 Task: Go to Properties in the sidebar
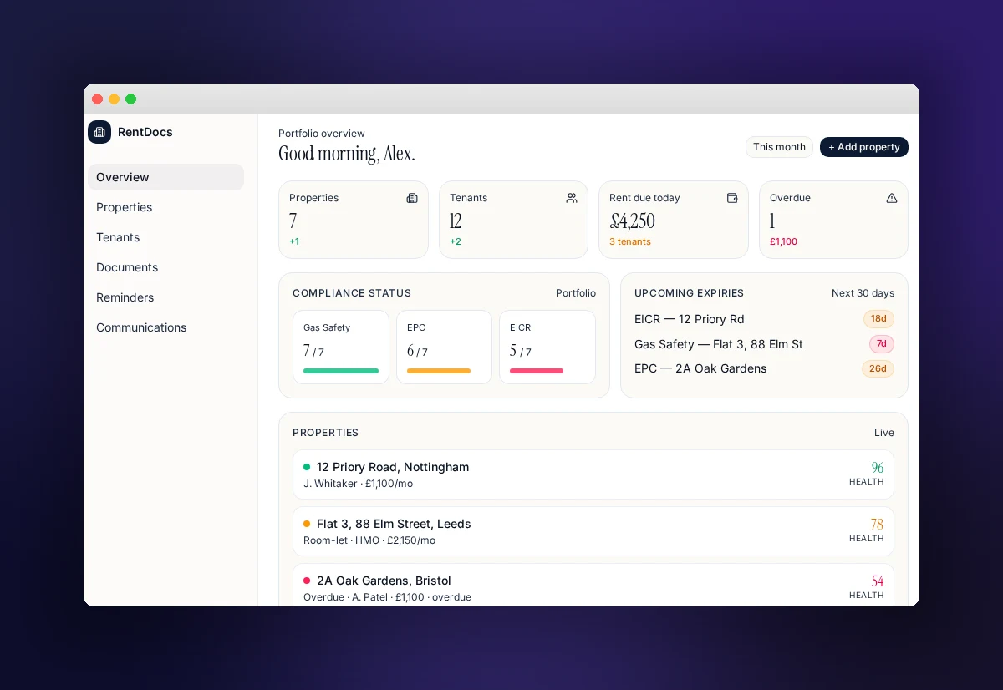(165, 207)
